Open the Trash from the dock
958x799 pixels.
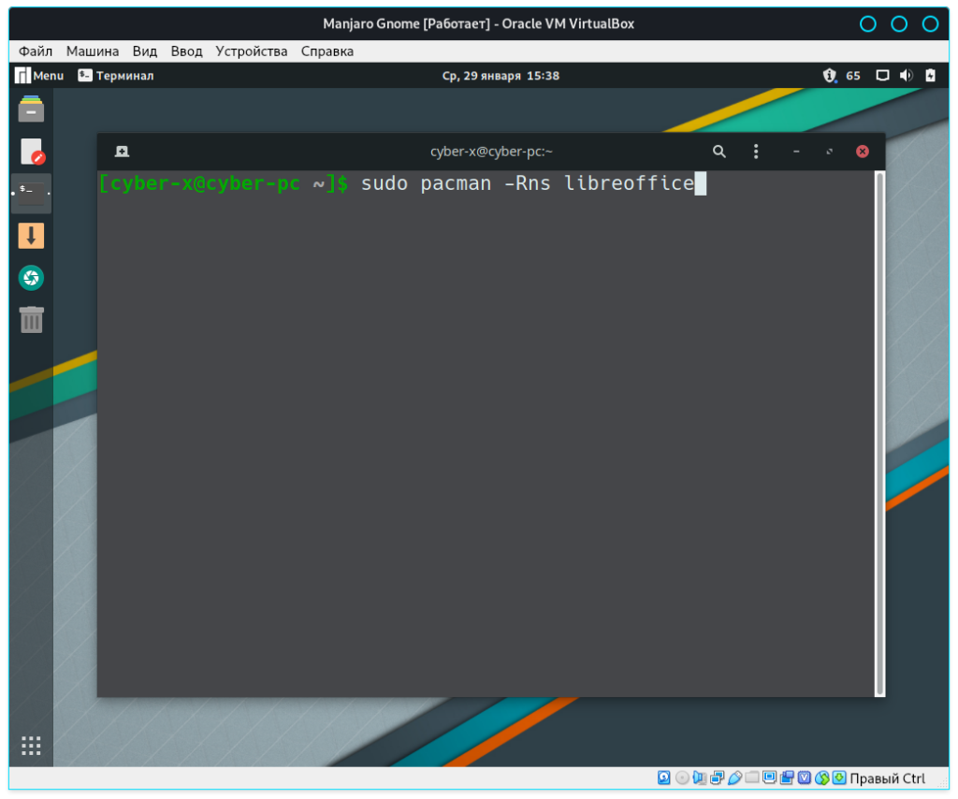[31, 319]
